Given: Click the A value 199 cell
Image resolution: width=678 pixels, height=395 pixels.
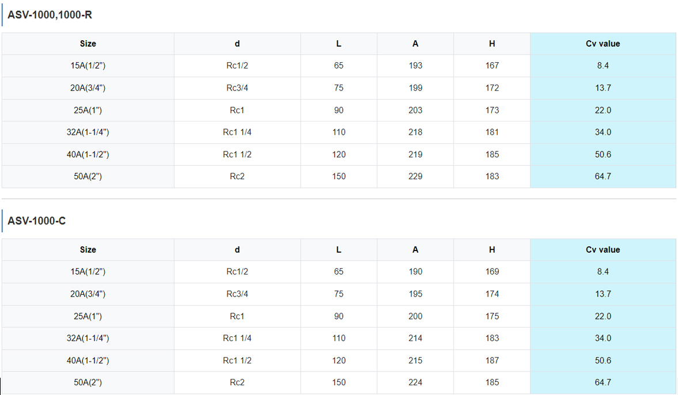Looking at the screenshot, I should [x=415, y=88].
